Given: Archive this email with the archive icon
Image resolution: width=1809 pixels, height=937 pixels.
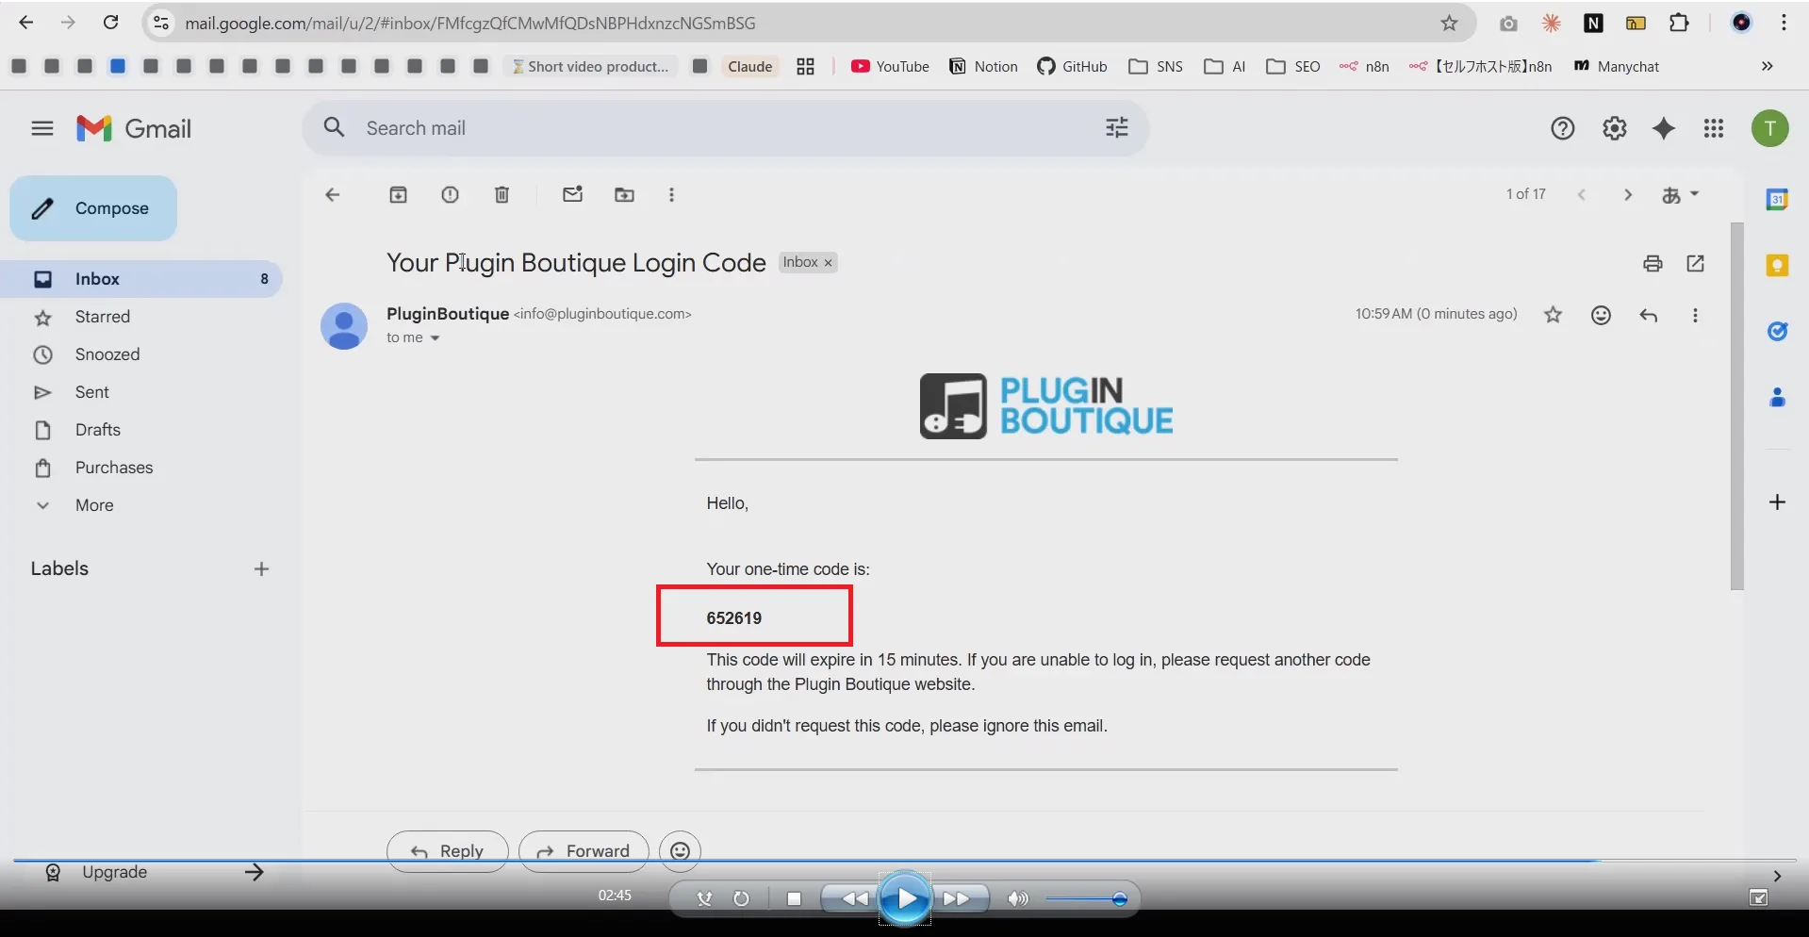Looking at the screenshot, I should click(398, 195).
